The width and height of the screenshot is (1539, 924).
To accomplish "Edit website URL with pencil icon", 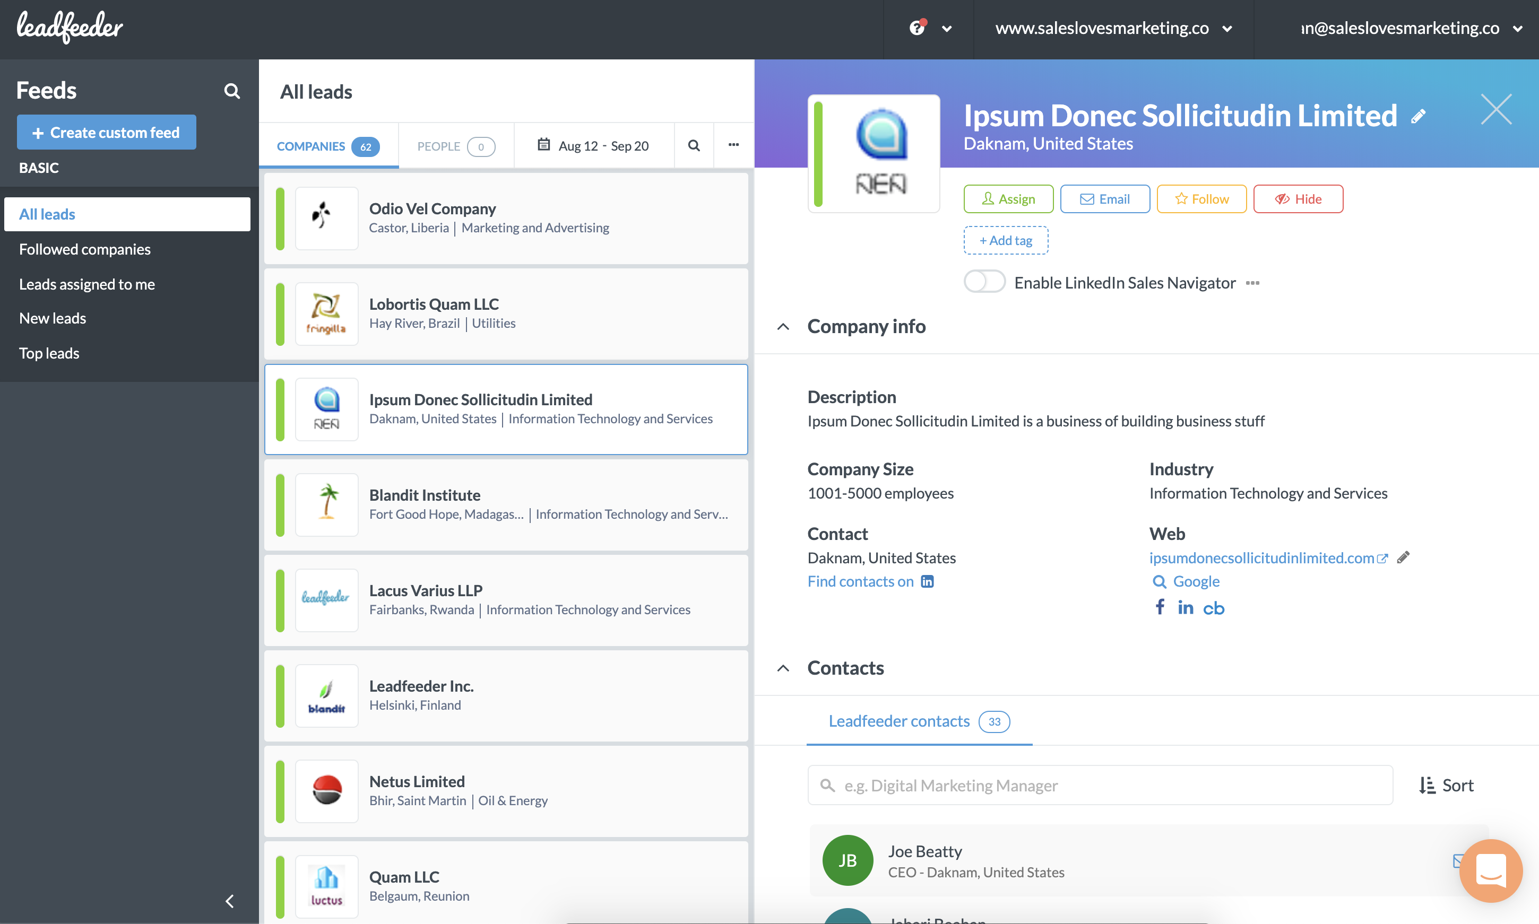I will (x=1403, y=557).
